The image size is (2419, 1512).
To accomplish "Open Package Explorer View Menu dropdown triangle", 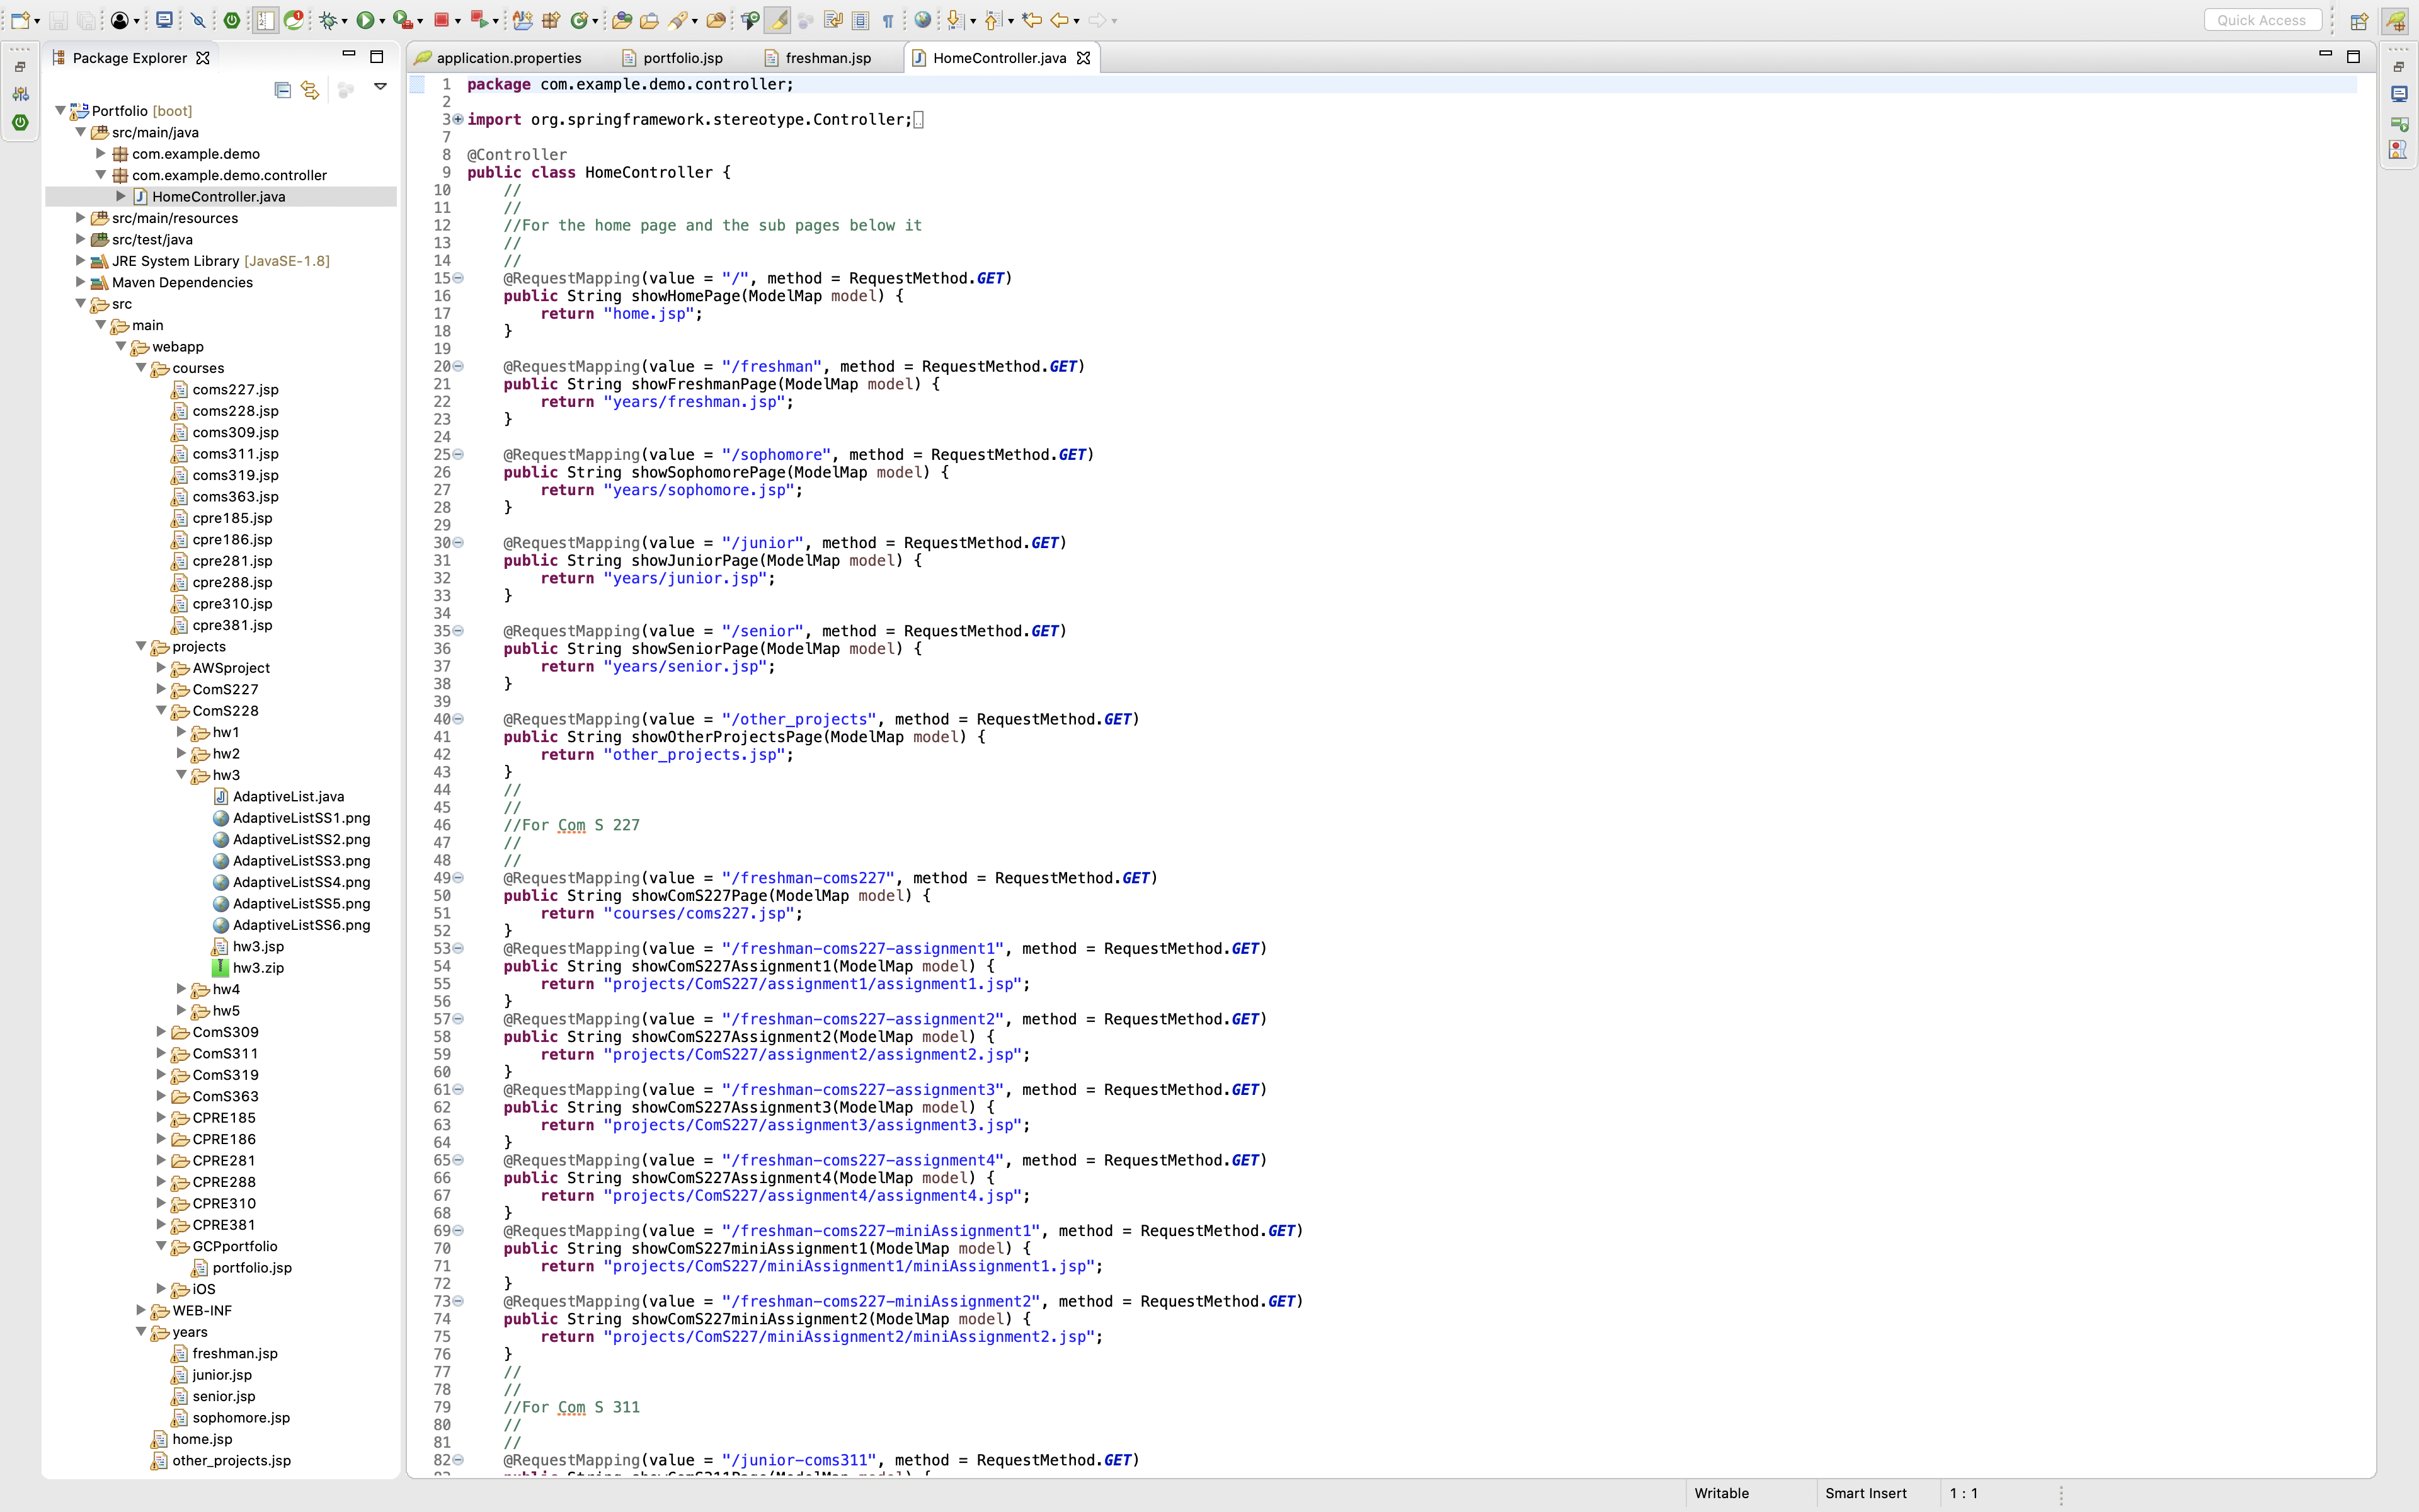I will [380, 87].
